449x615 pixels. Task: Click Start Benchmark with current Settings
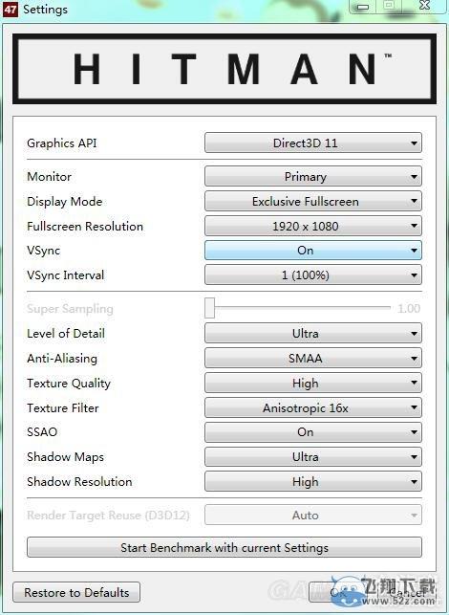[224, 547]
